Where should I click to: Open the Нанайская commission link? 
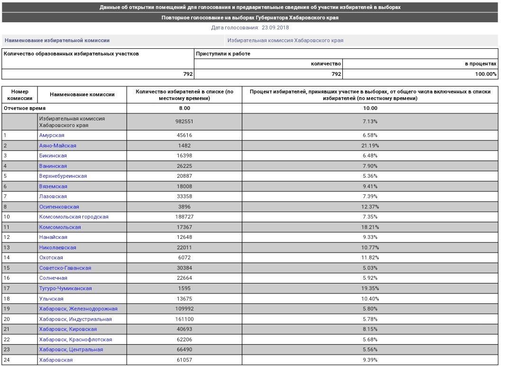tap(53, 238)
